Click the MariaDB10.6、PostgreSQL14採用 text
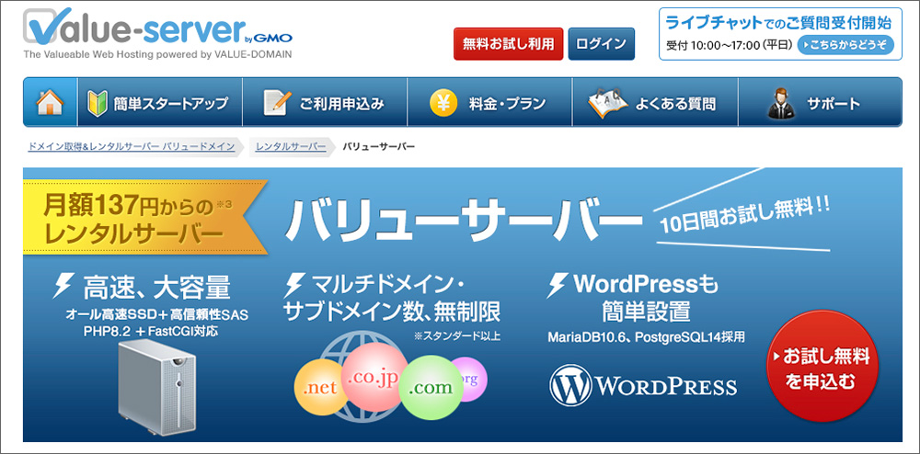 [646, 338]
